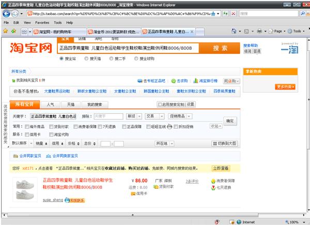Click the 一淘 logo at top right
Screen dimensions: 310x225
tap(290, 50)
